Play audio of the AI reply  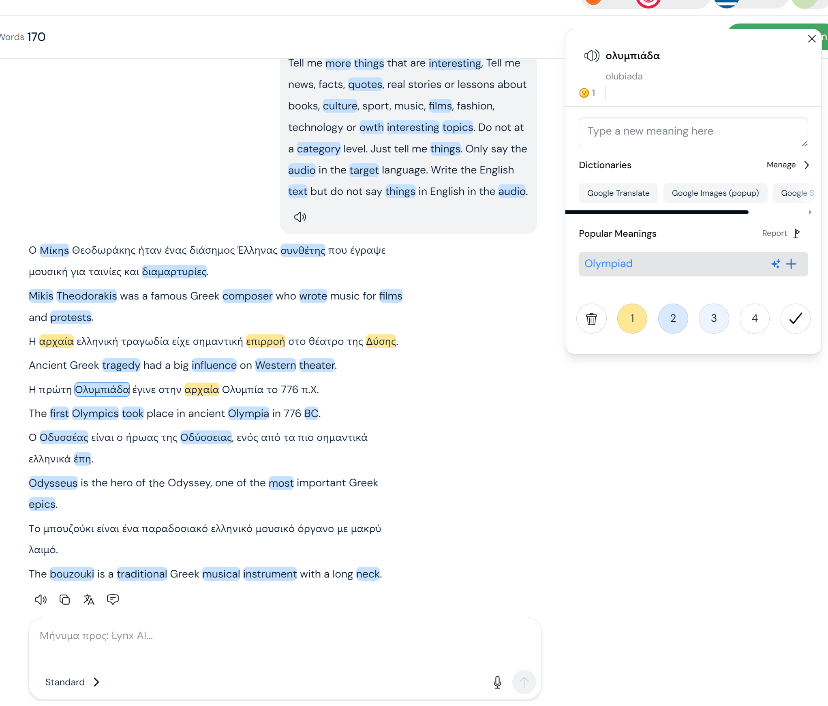[x=41, y=599]
